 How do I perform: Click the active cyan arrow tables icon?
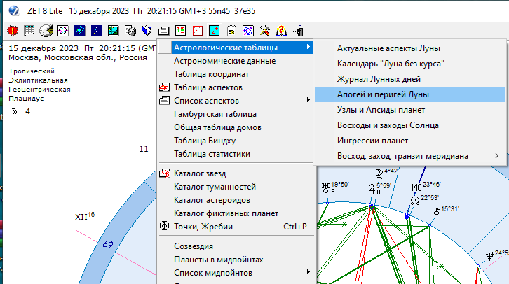(x=215, y=31)
